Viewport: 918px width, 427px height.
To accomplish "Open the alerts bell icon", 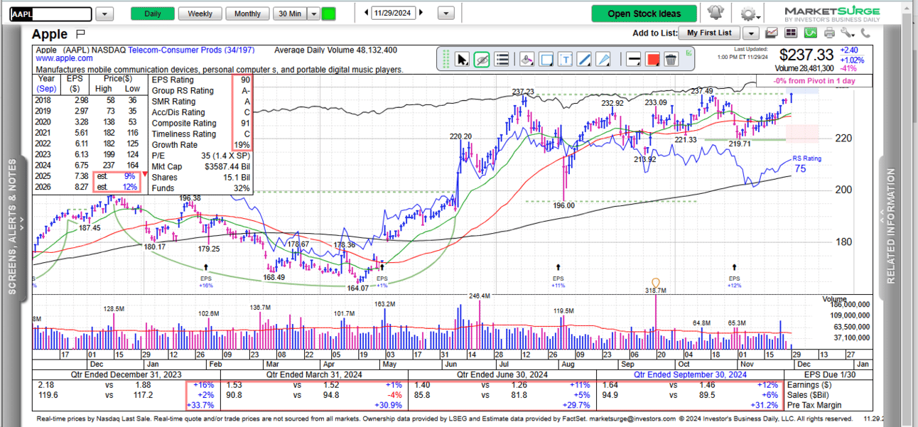I will pyautogui.click(x=714, y=13).
